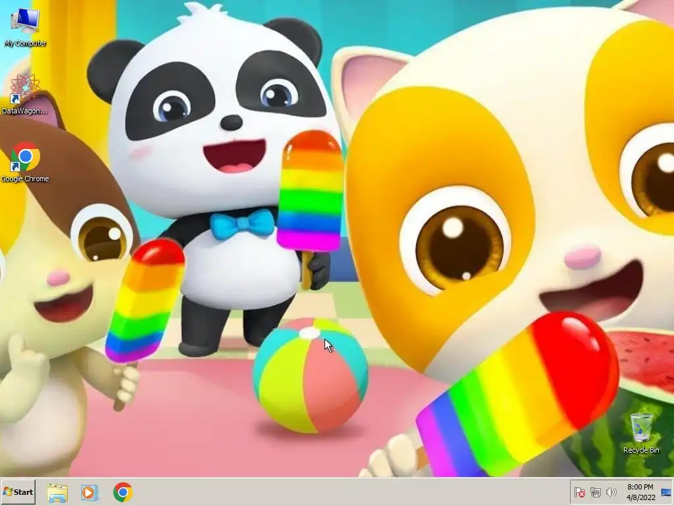Select the Recycle Bin icon

[641, 434]
